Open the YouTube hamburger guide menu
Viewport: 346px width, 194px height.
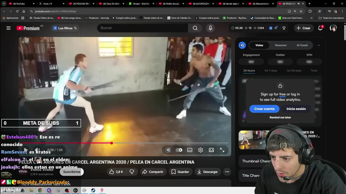8,28
